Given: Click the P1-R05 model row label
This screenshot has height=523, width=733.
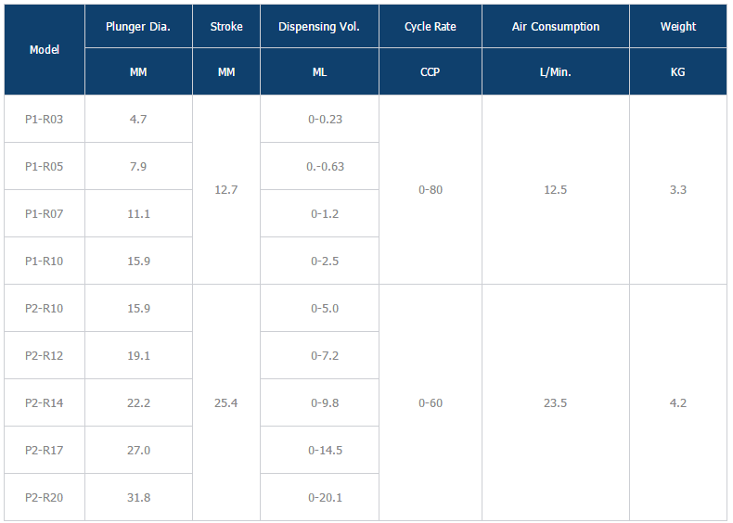Looking at the screenshot, I should (45, 166).
